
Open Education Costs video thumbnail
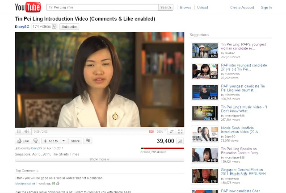[205, 155]
